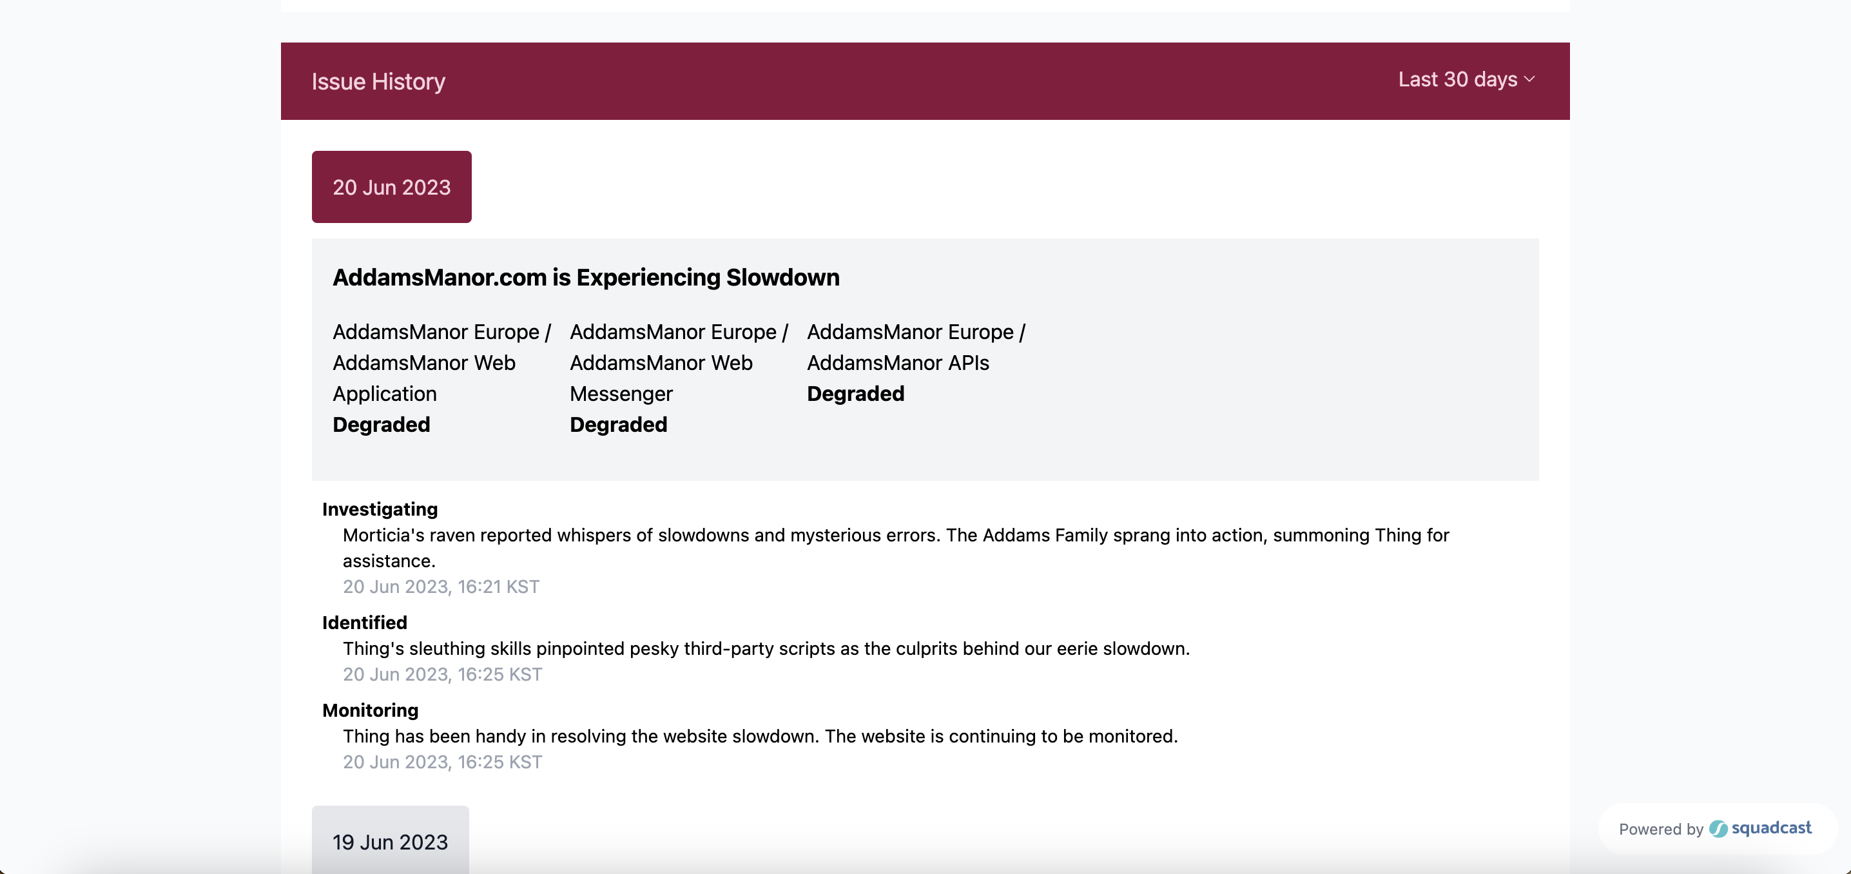
Task: Click the Monitoring status heading
Action: click(x=370, y=710)
